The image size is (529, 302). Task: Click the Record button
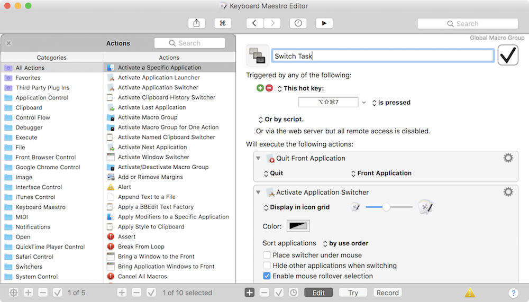[x=388, y=292]
